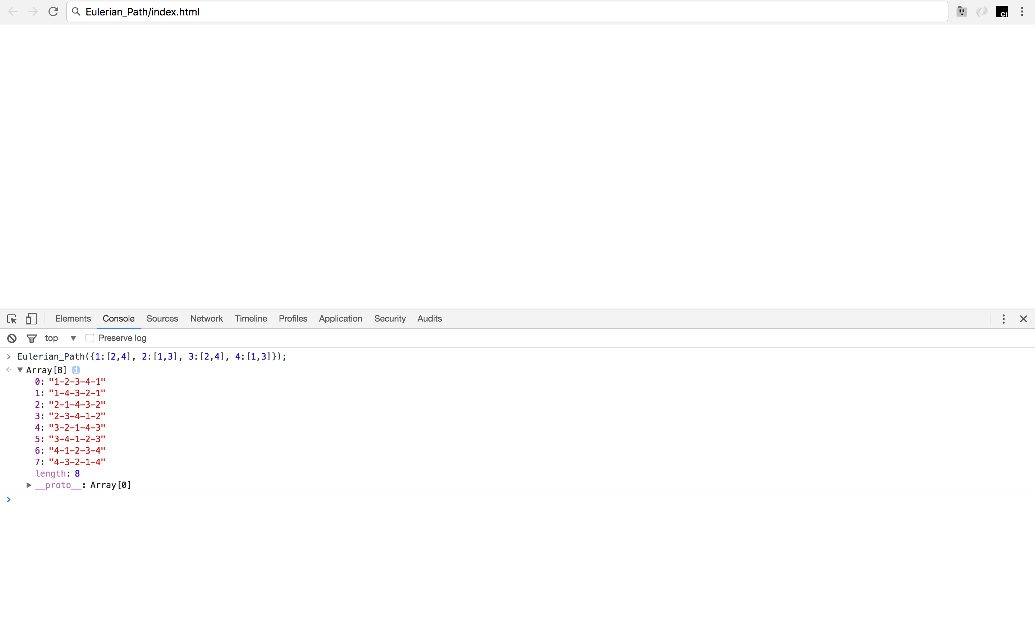Click the filter icon in console toolbar

31,338
